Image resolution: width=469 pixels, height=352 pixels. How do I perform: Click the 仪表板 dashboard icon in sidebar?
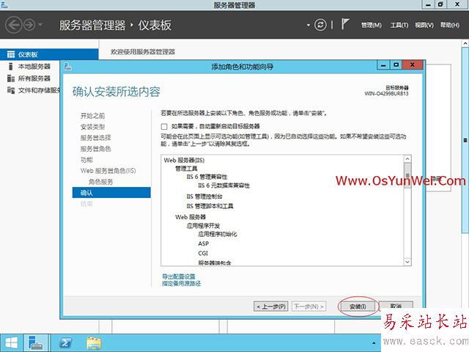pos(11,54)
